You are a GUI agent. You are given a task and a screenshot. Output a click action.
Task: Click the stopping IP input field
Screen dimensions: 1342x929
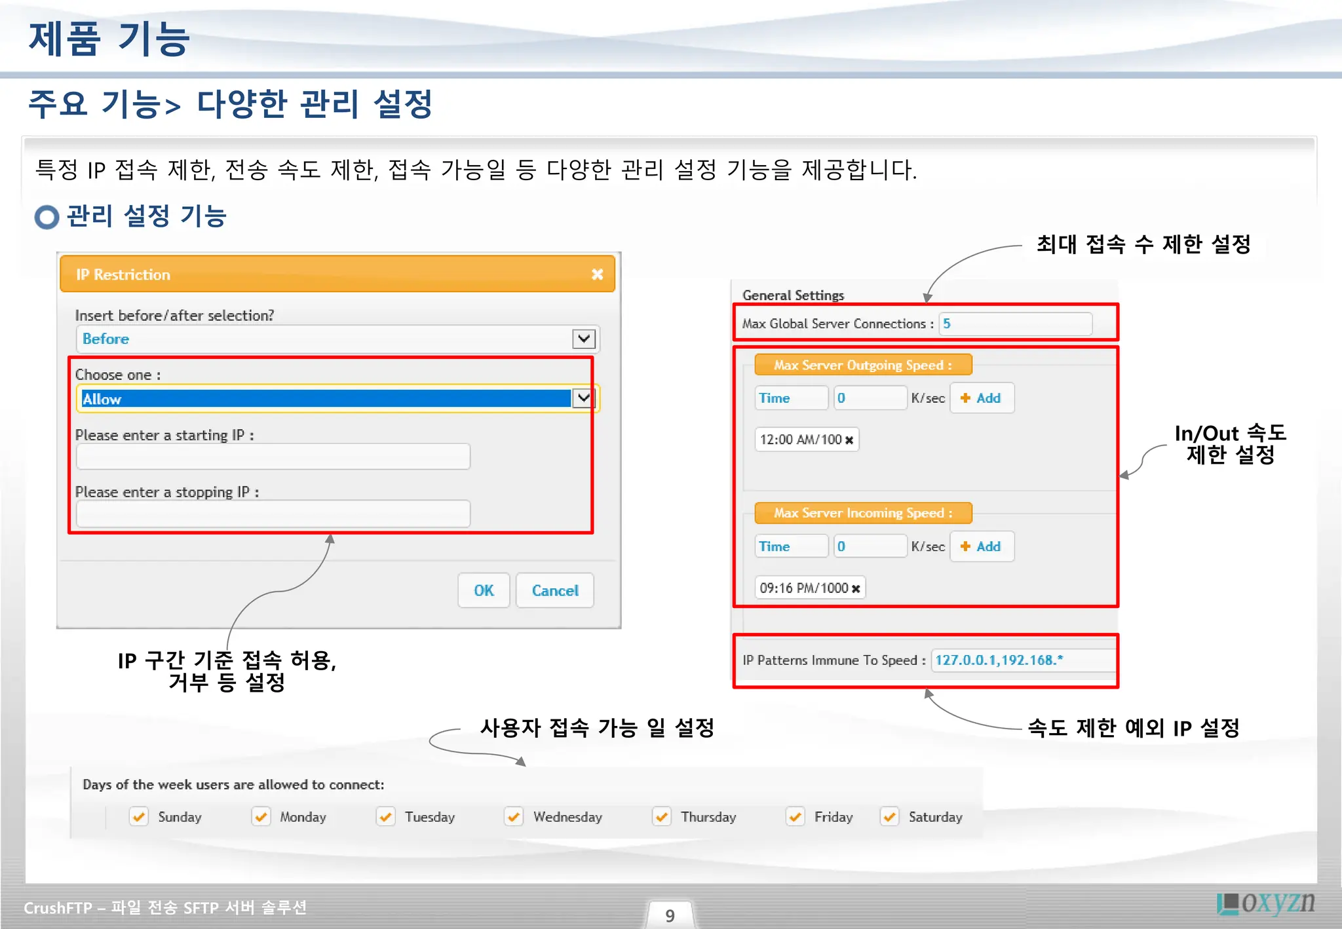click(273, 513)
